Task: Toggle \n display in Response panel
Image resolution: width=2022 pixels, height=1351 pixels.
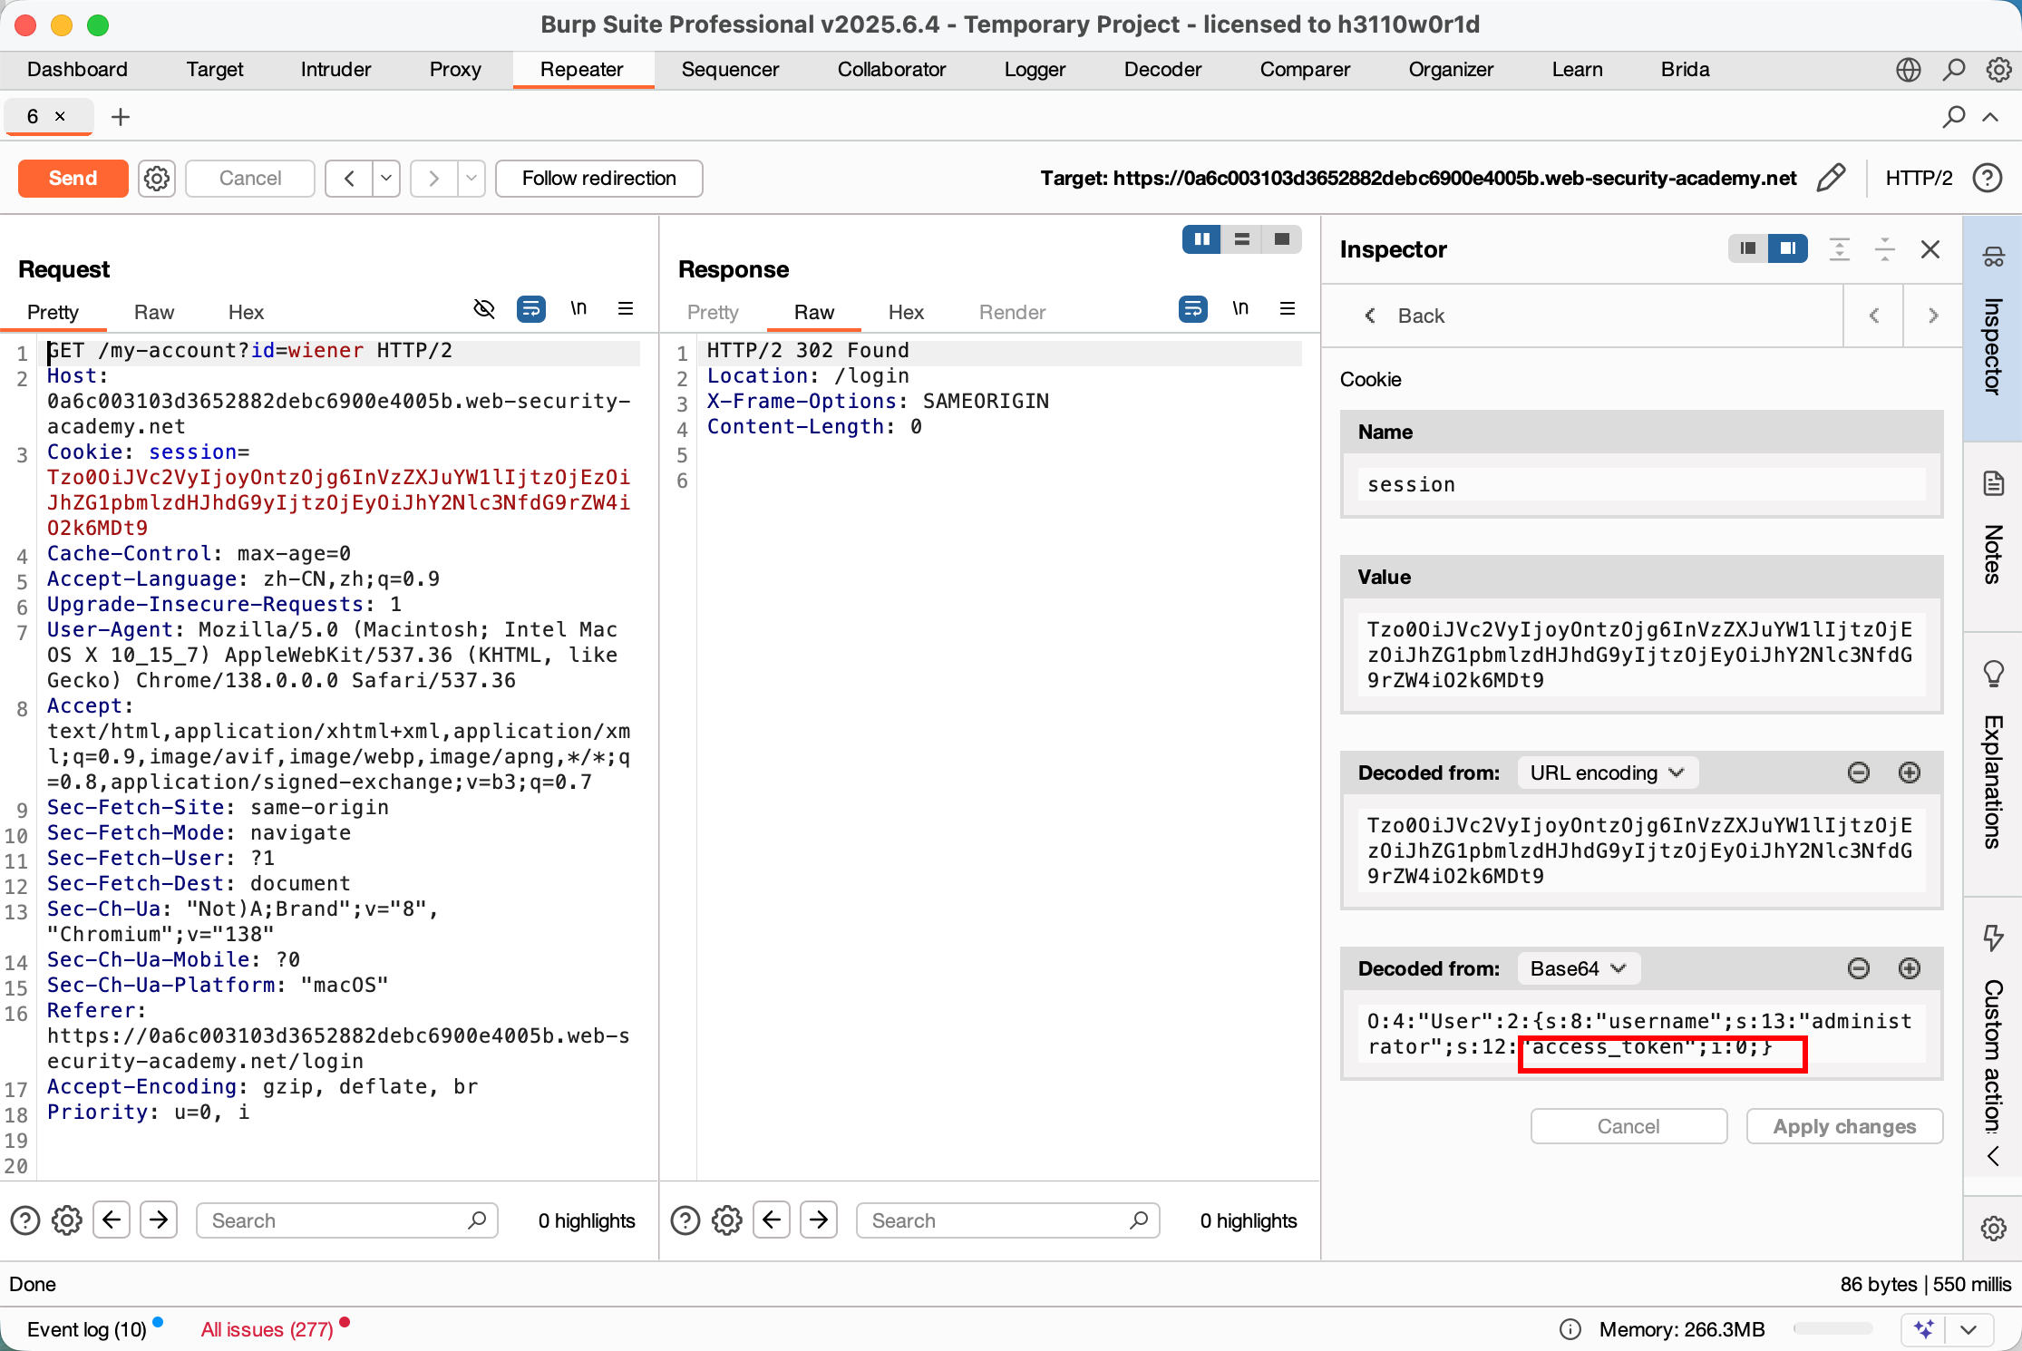Action: 1239,310
